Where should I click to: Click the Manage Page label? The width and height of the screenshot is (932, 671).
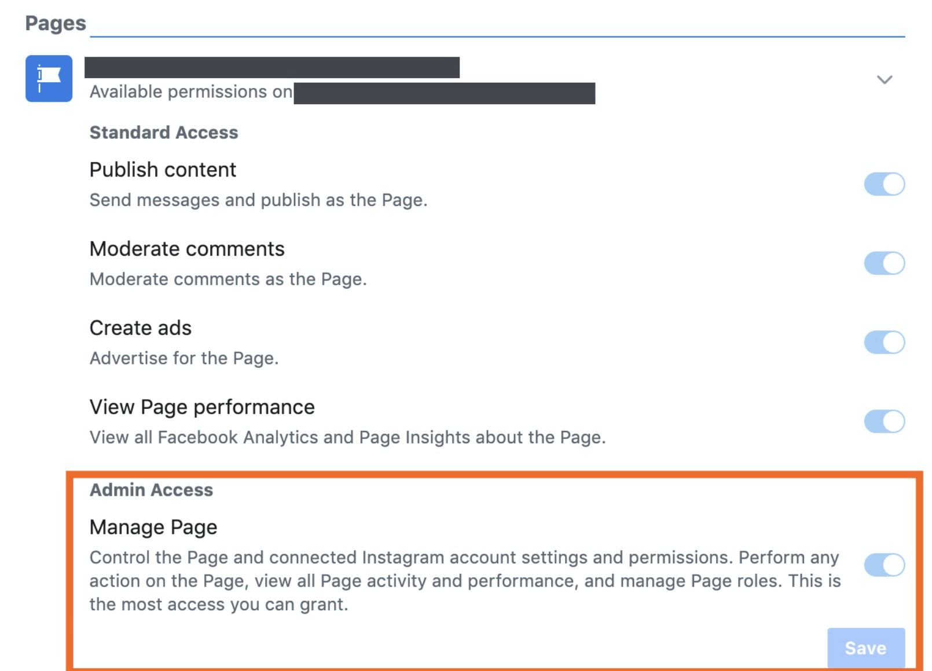tap(153, 527)
